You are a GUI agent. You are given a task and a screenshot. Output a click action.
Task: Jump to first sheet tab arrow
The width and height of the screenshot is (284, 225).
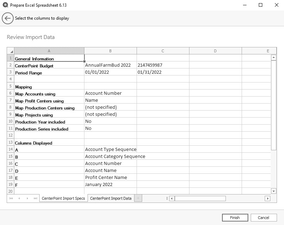[x=11, y=198]
